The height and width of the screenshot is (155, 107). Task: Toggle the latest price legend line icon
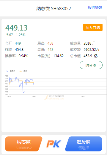tap(7, 71)
